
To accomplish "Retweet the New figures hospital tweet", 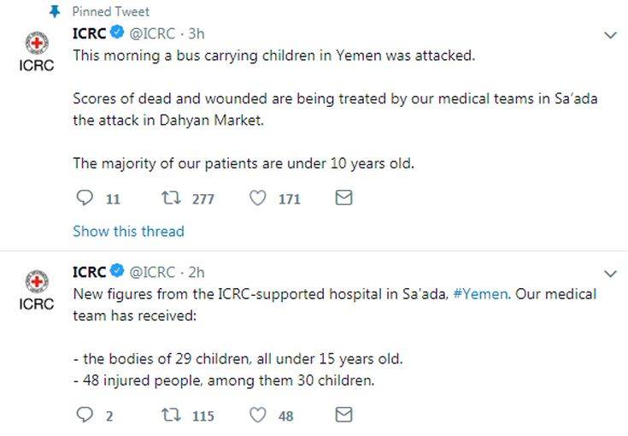I will coord(170,415).
